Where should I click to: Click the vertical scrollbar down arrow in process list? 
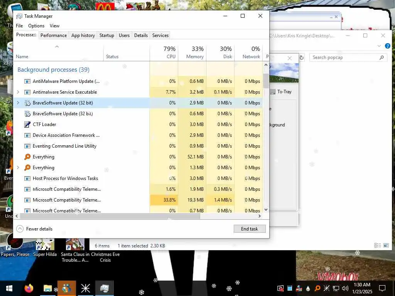pyautogui.click(x=266, y=210)
